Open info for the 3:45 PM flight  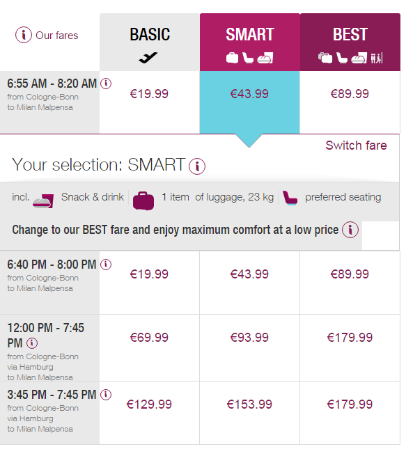click(x=106, y=395)
